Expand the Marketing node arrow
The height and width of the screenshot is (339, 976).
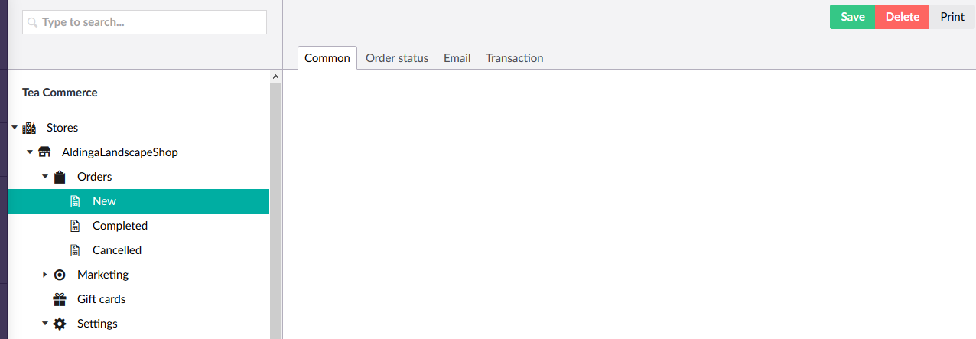(45, 275)
